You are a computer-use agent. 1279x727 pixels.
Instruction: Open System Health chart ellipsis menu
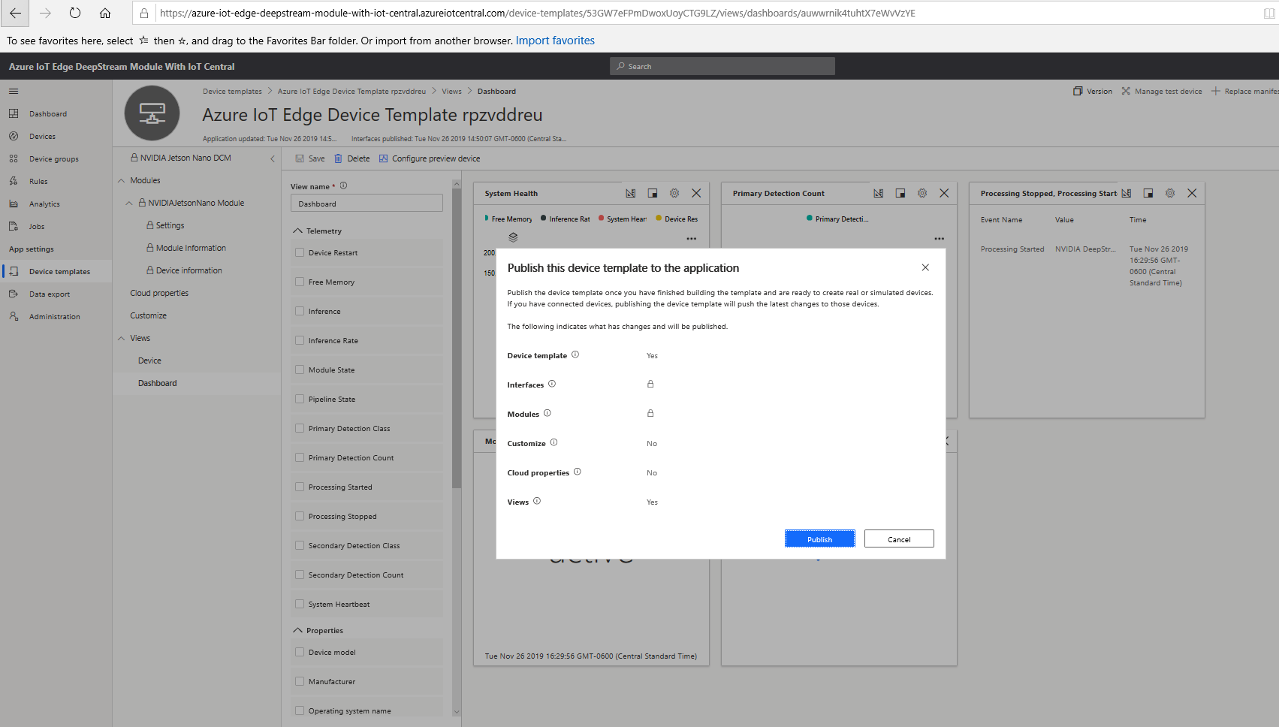tap(692, 239)
